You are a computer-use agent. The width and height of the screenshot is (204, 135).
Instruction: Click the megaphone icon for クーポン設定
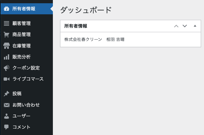(7, 68)
